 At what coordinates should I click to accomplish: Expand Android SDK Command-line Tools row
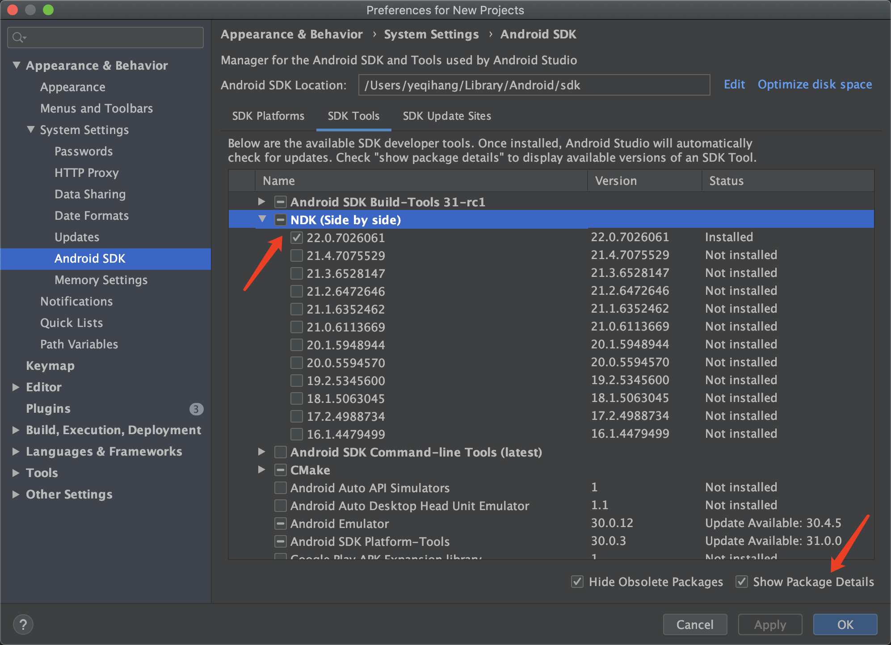pyautogui.click(x=262, y=452)
